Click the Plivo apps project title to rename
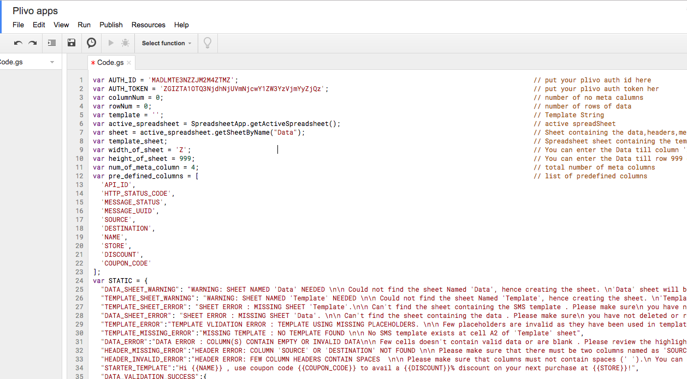The width and height of the screenshot is (687, 379). (35, 10)
